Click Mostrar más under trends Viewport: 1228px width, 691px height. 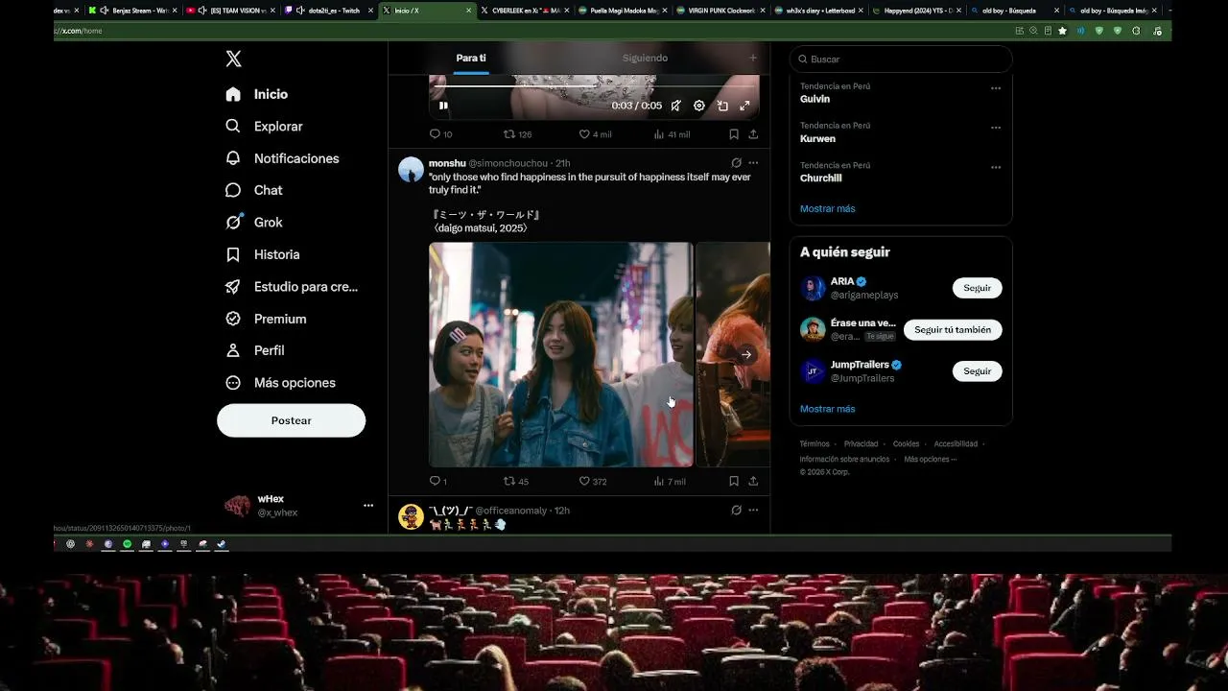[828, 208]
